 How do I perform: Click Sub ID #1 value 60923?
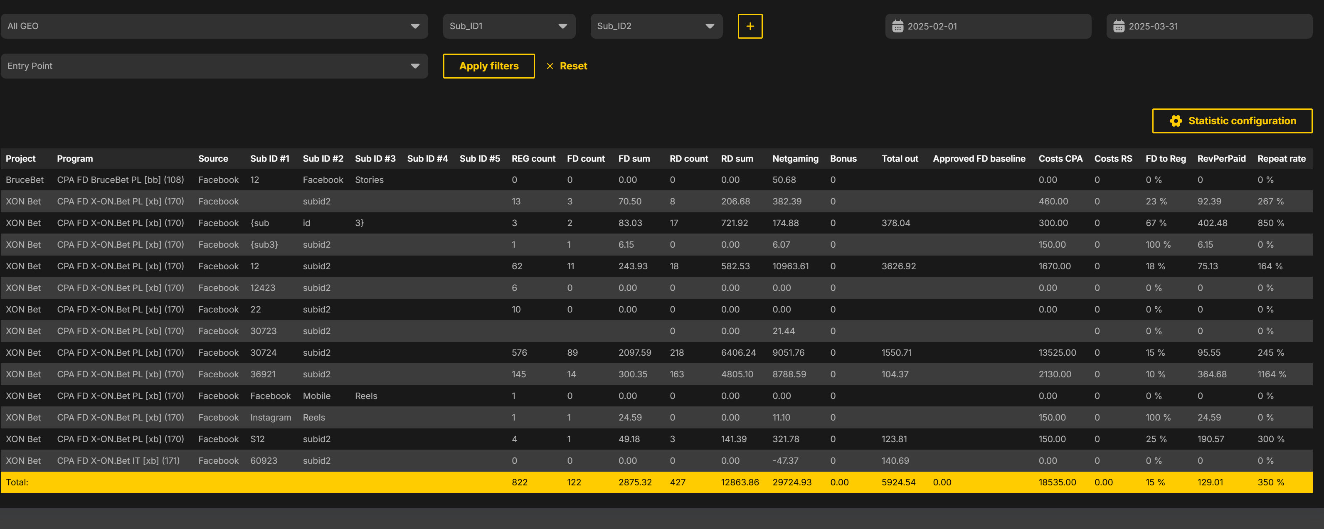[264, 461]
